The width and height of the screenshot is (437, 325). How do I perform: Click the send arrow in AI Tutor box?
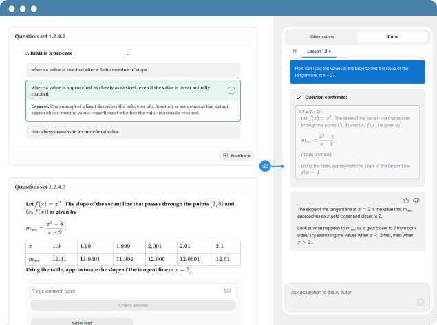420,302
